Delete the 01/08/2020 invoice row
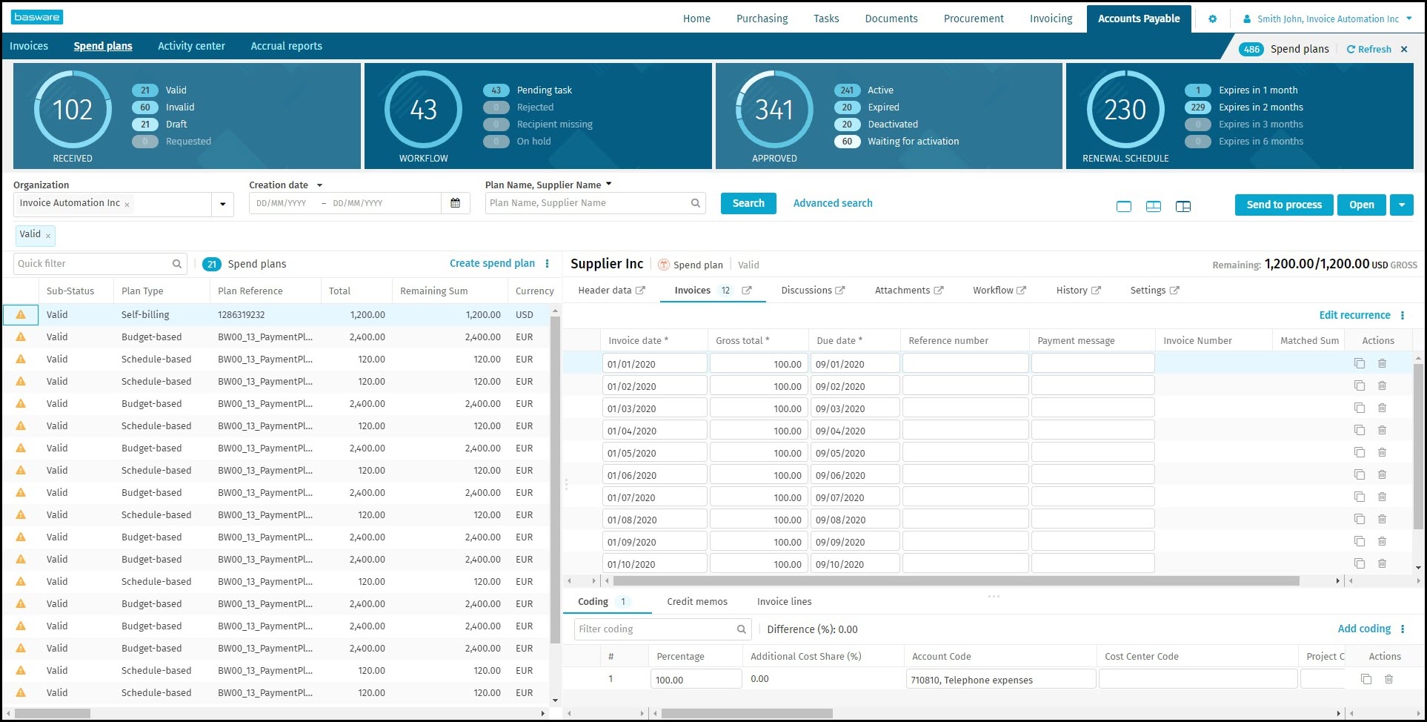 tap(1382, 519)
